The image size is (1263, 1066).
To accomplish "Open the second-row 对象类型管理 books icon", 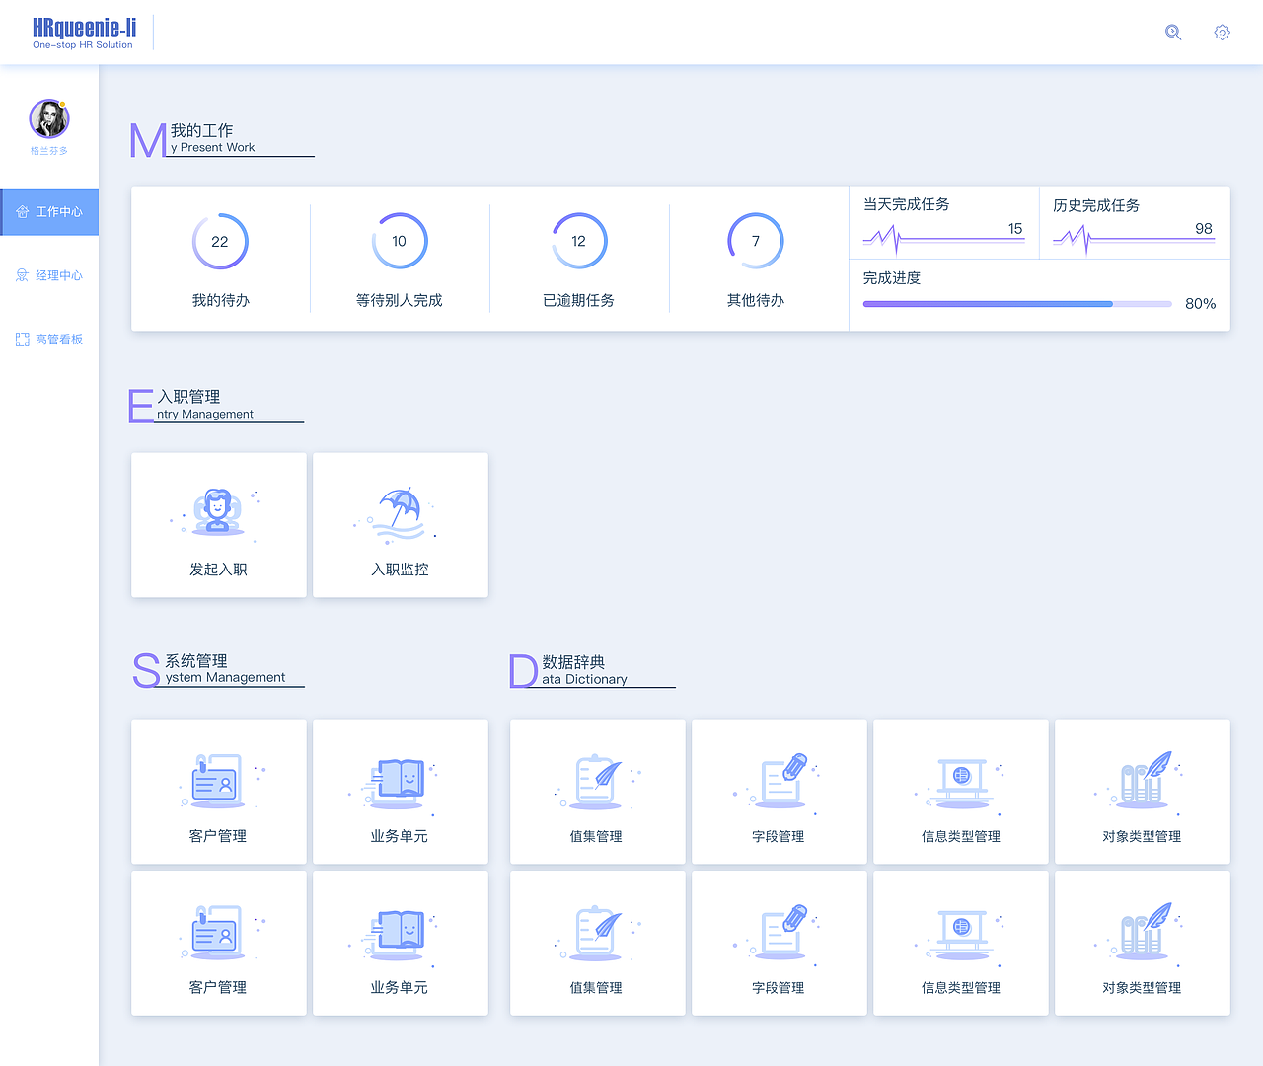I will click(1145, 931).
